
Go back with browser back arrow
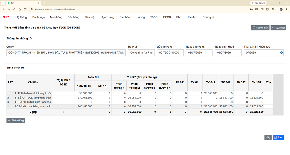pyautogui.click(x=3, y=9)
